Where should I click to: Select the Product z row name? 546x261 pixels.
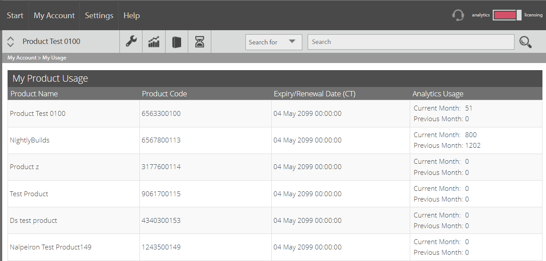(24, 167)
